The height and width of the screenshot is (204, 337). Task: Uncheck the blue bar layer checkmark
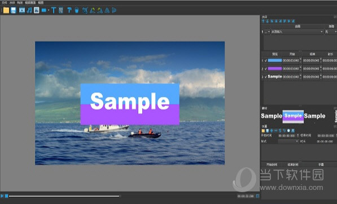(x=266, y=60)
